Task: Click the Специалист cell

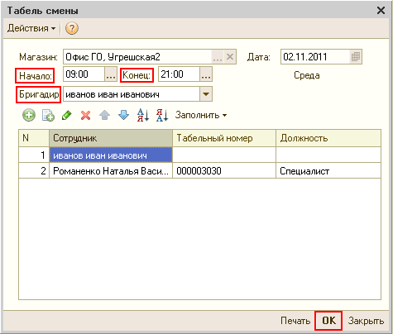Action: coord(328,171)
